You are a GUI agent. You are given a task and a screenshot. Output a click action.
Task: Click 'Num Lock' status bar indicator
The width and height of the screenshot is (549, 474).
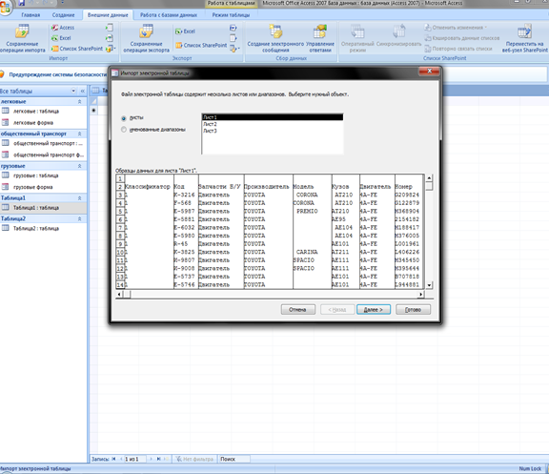coord(530,468)
